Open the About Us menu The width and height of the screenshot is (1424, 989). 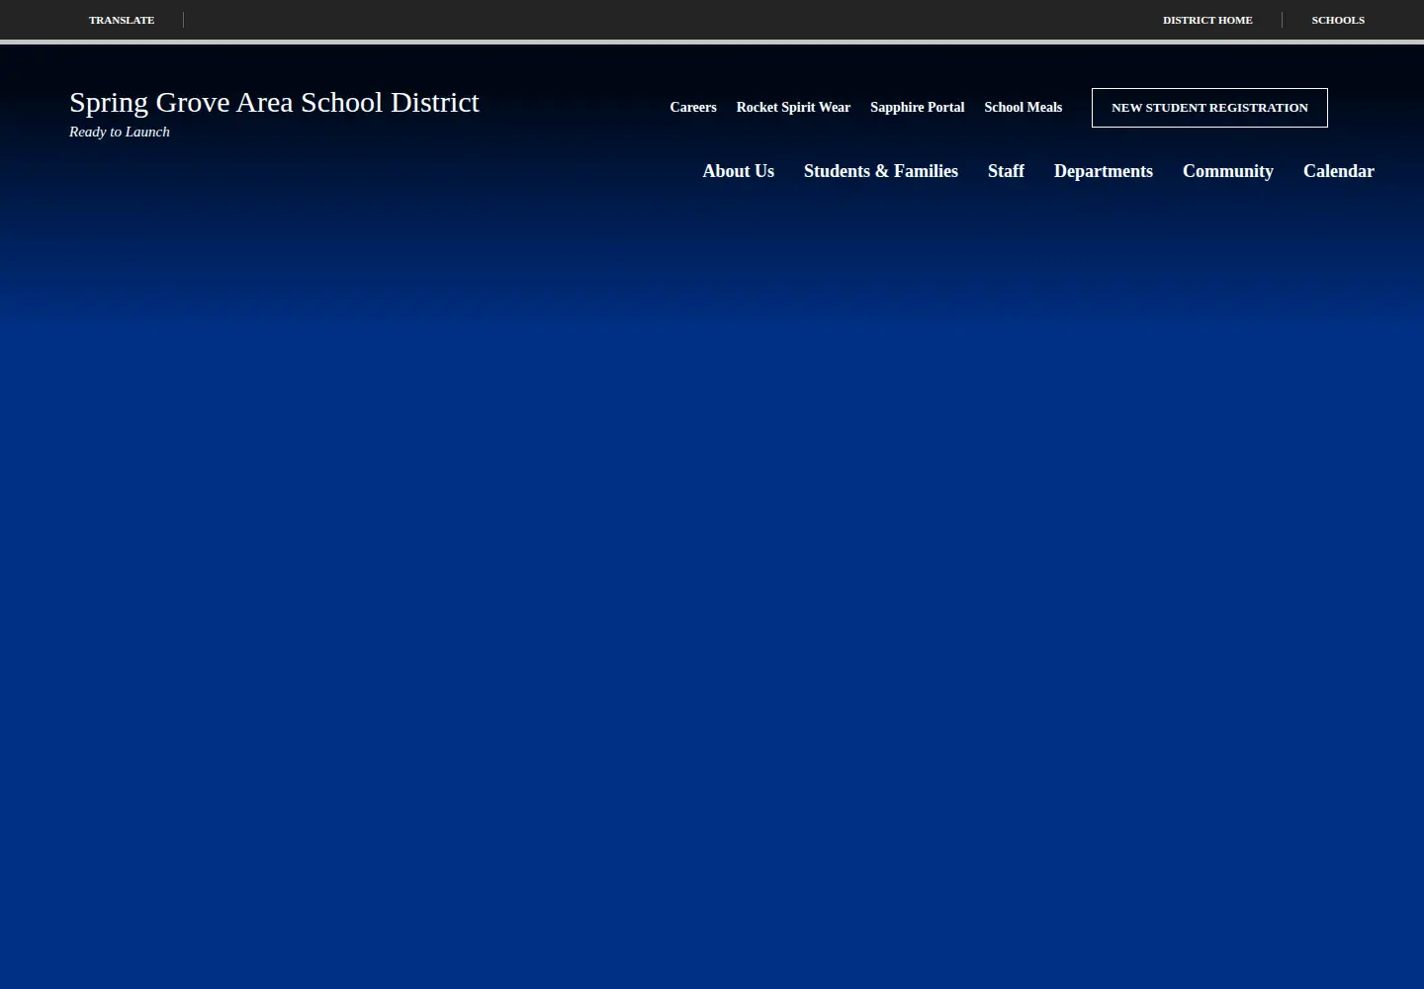(738, 171)
